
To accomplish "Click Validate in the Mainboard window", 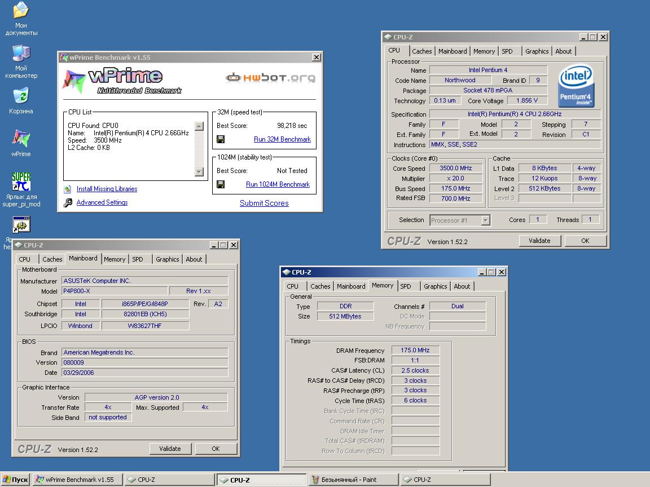I will click(170, 449).
